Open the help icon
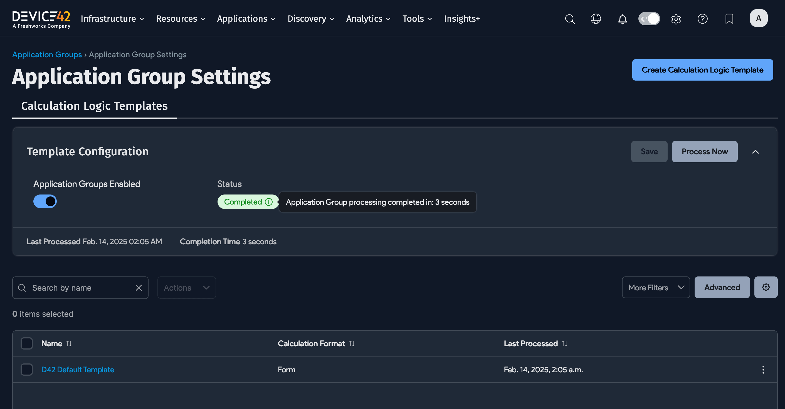 [702, 19]
